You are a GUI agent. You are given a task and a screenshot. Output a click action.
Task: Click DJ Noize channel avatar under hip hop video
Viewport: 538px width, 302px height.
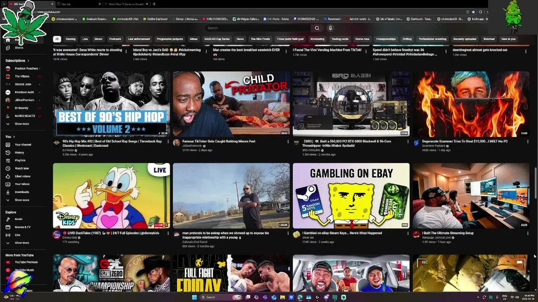tap(57, 143)
